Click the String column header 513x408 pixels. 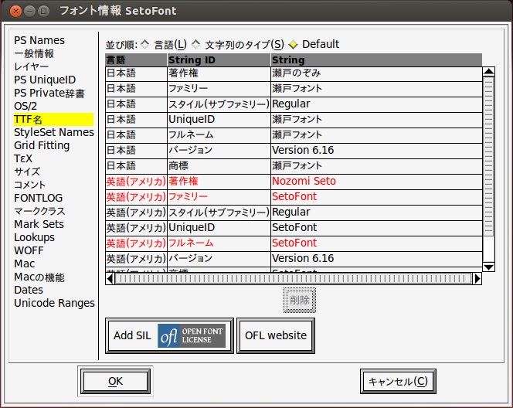point(376,59)
